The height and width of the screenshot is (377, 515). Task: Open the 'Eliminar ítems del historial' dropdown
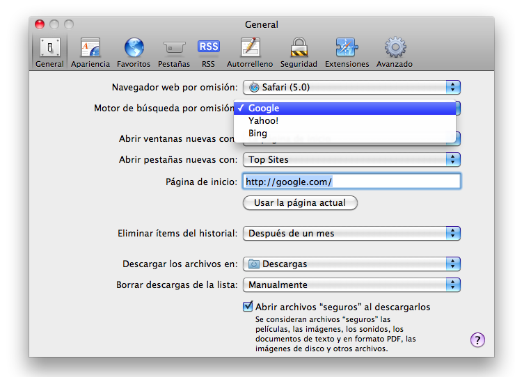(351, 233)
